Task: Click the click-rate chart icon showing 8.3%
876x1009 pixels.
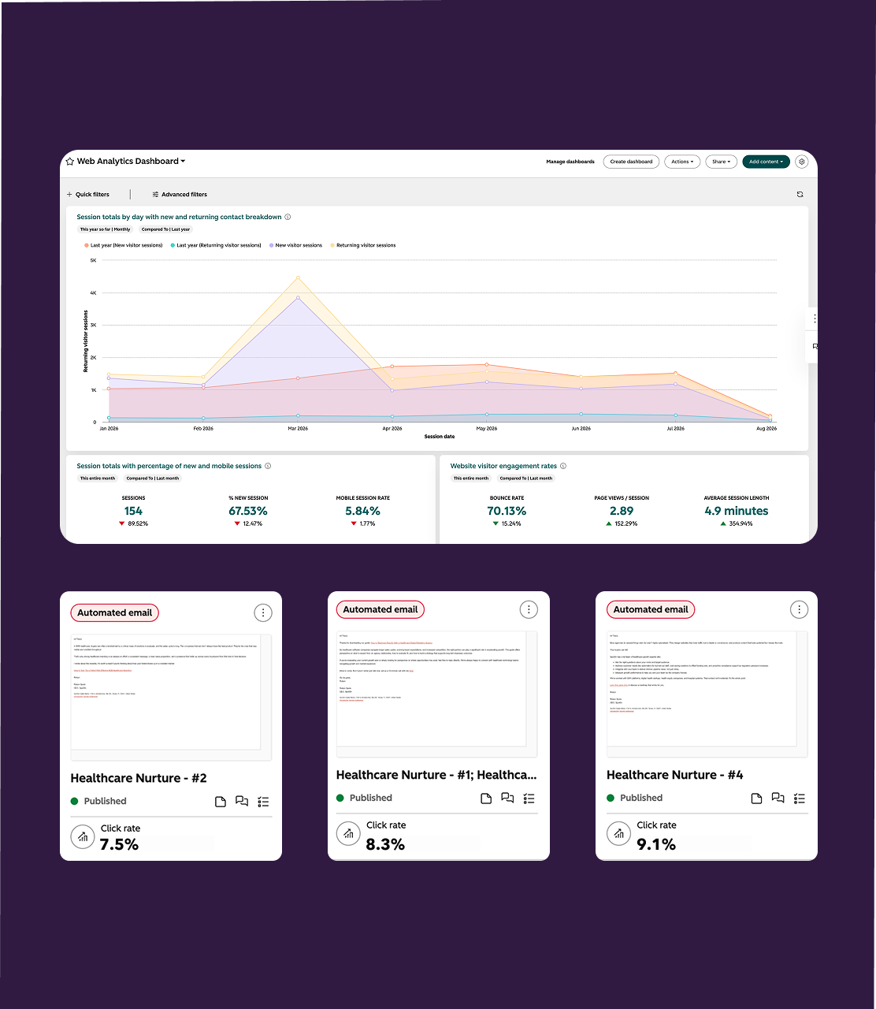Action: click(x=348, y=833)
